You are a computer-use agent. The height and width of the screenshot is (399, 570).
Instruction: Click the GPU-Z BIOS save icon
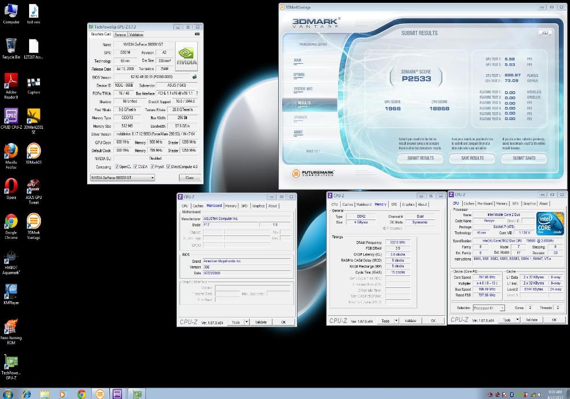(194, 77)
